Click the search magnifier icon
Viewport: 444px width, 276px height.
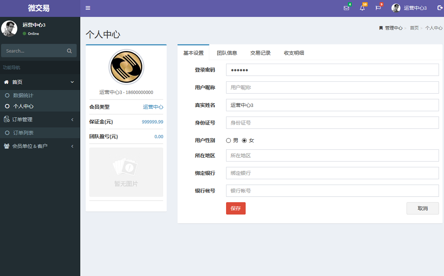69,51
